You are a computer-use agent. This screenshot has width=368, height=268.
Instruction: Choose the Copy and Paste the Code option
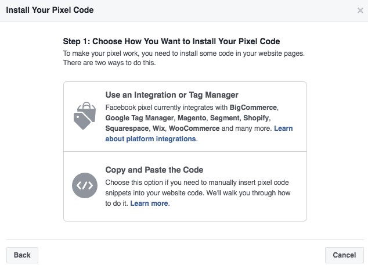(x=154, y=170)
